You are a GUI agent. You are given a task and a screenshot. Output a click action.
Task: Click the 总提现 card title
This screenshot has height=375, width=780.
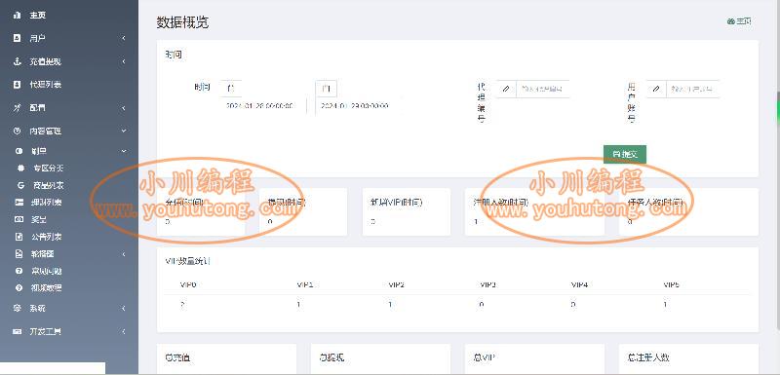click(x=331, y=357)
